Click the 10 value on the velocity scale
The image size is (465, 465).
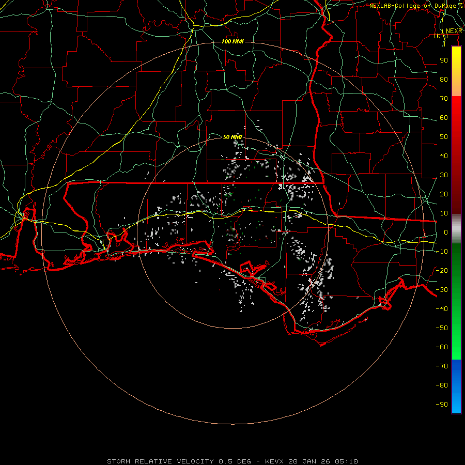click(x=444, y=213)
